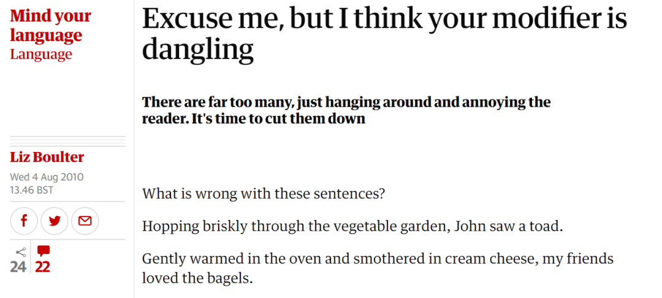The width and height of the screenshot is (662, 298).
Task: Click the word dangling in the headline
Action: [x=197, y=50]
